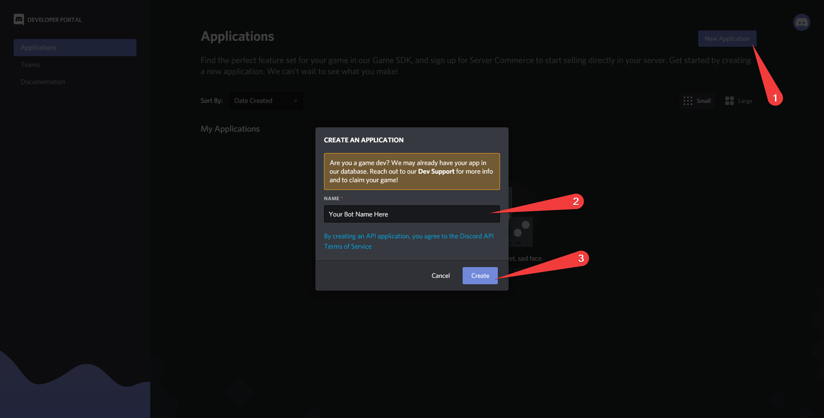
Task: Open Teams in the sidebar
Action: [30, 65]
